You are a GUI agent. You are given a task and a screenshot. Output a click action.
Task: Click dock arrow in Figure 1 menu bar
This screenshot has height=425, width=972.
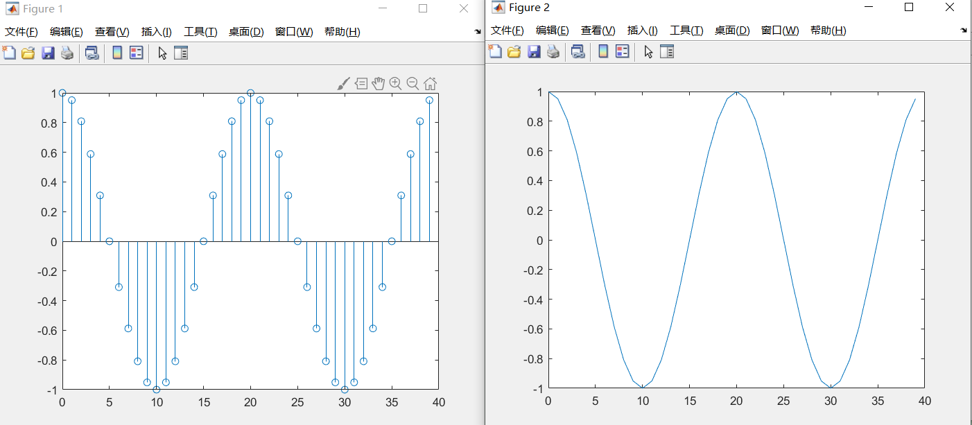pyautogui.click(x=478, y=32)
